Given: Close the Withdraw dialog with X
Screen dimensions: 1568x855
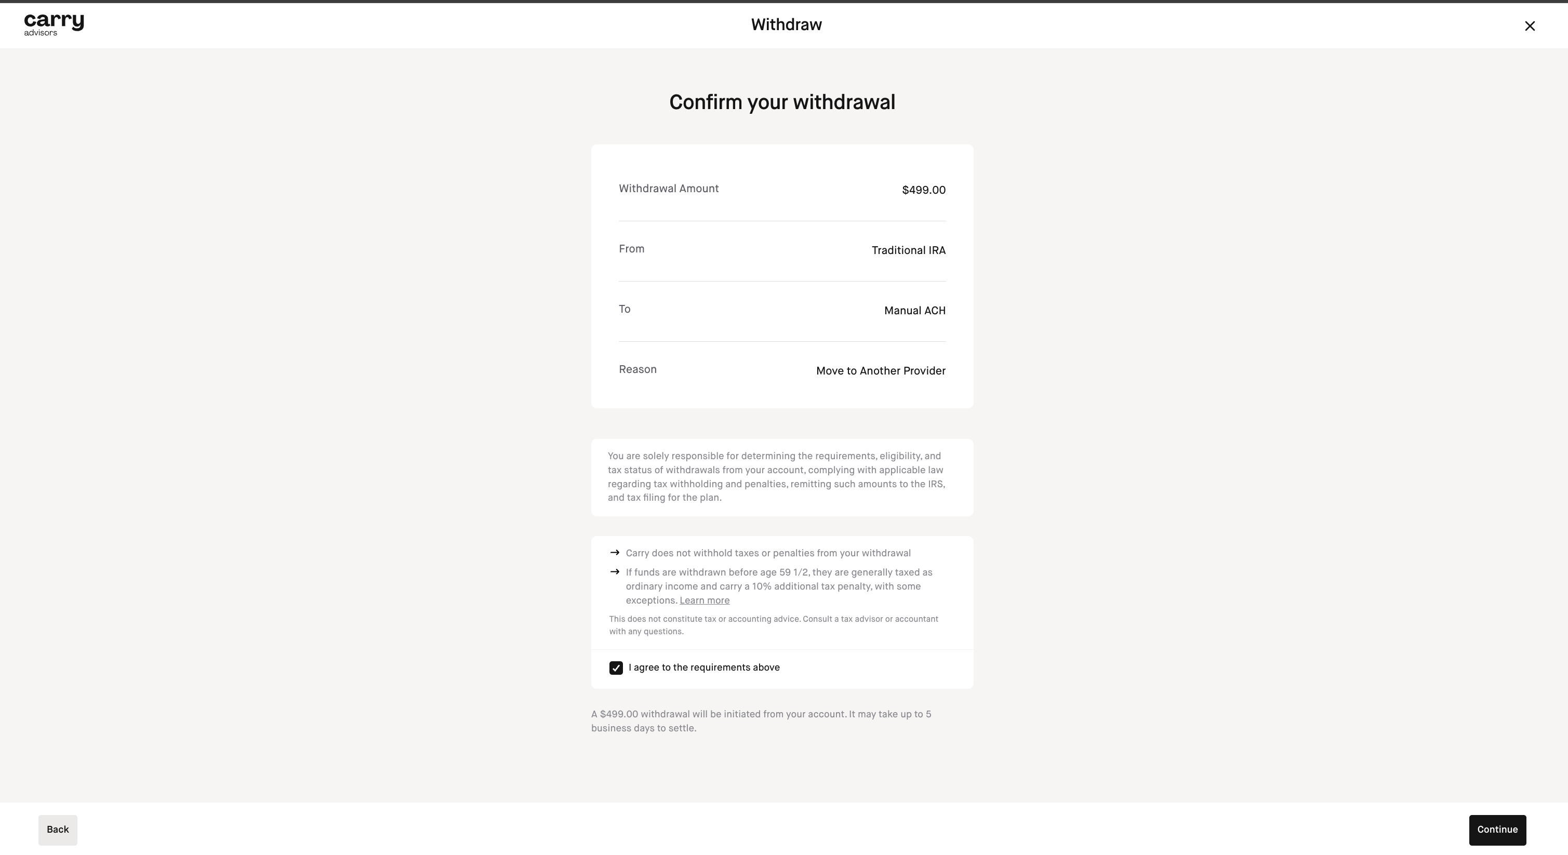Looking at the screenshot, I should tap(1530, 25).
